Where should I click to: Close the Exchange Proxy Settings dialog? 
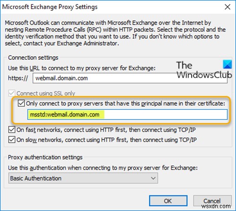pyautogui.click(x=228, y=7)
